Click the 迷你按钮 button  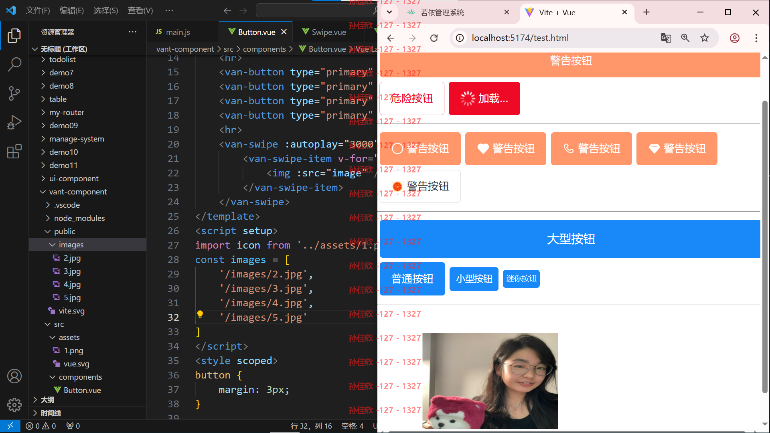[521, 279]
